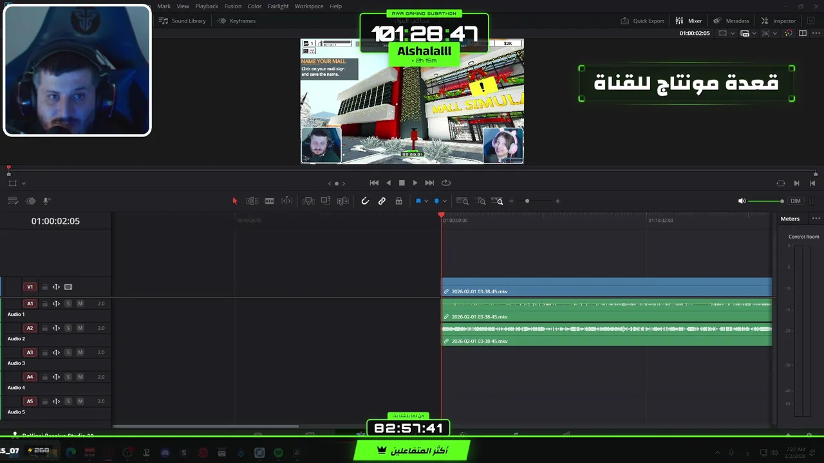The height and width of the screenshot is (463, 824).
Task: Click the Replace Clip icon
Action: (x=343, y=201)
